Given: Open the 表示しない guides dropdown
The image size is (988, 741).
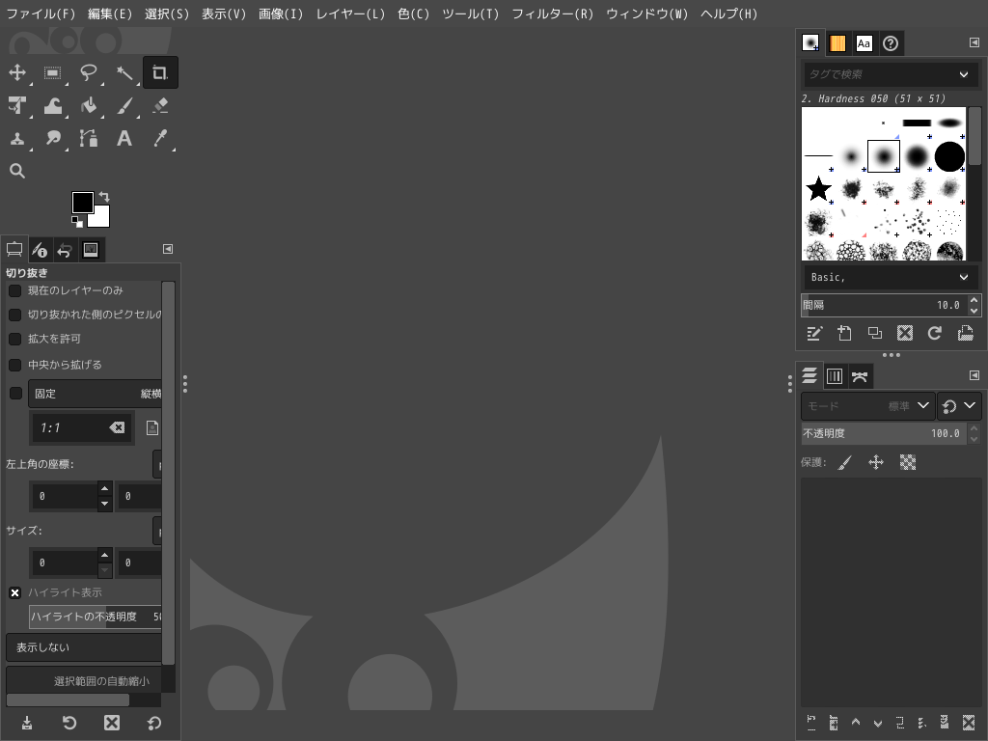Looking at the screenshot, I should coord(84,647).
